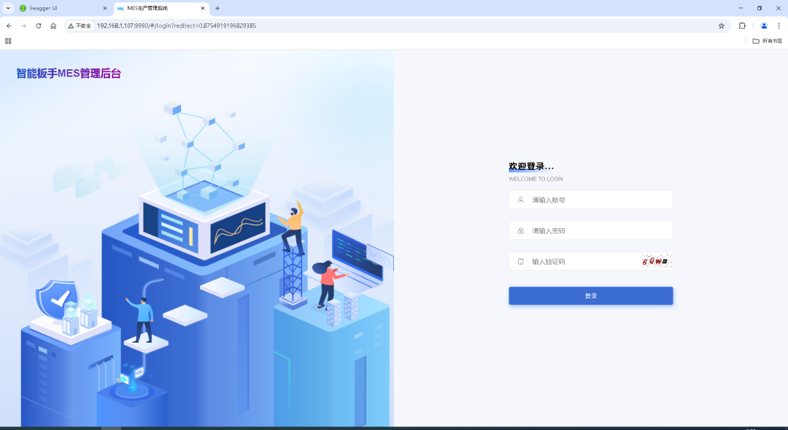788x430 pixels.
Task: Open a new browser tab
Action: 217,8
